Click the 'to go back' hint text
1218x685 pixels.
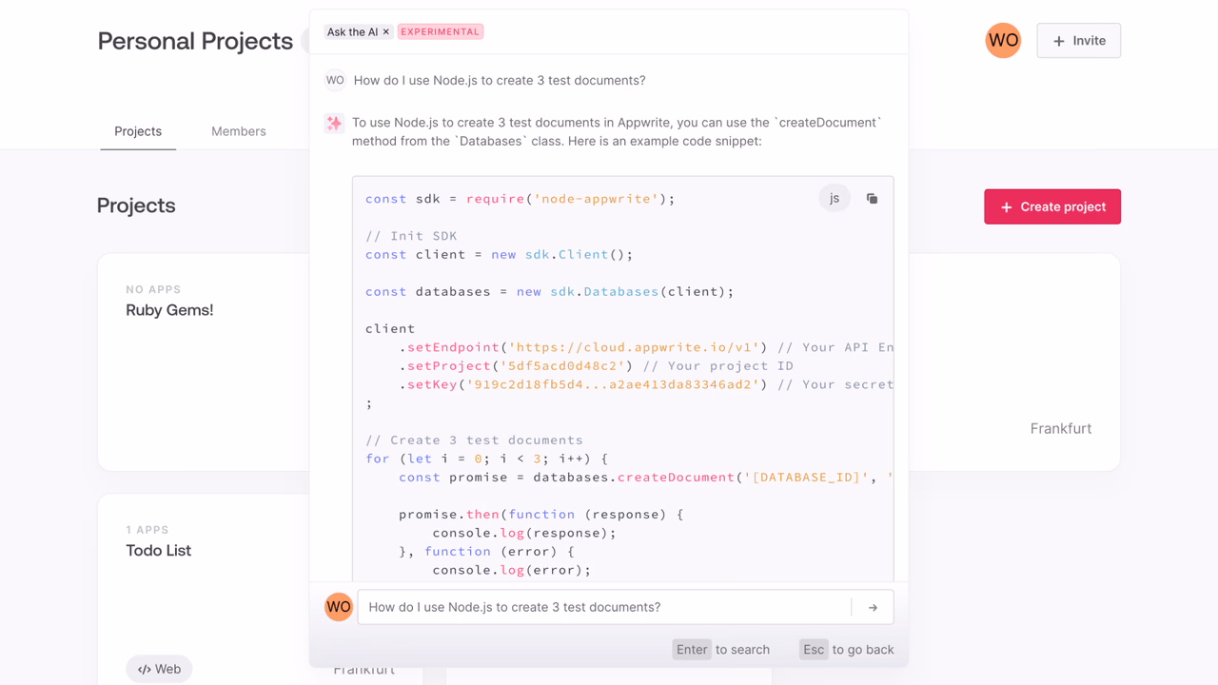coord(863,650)
